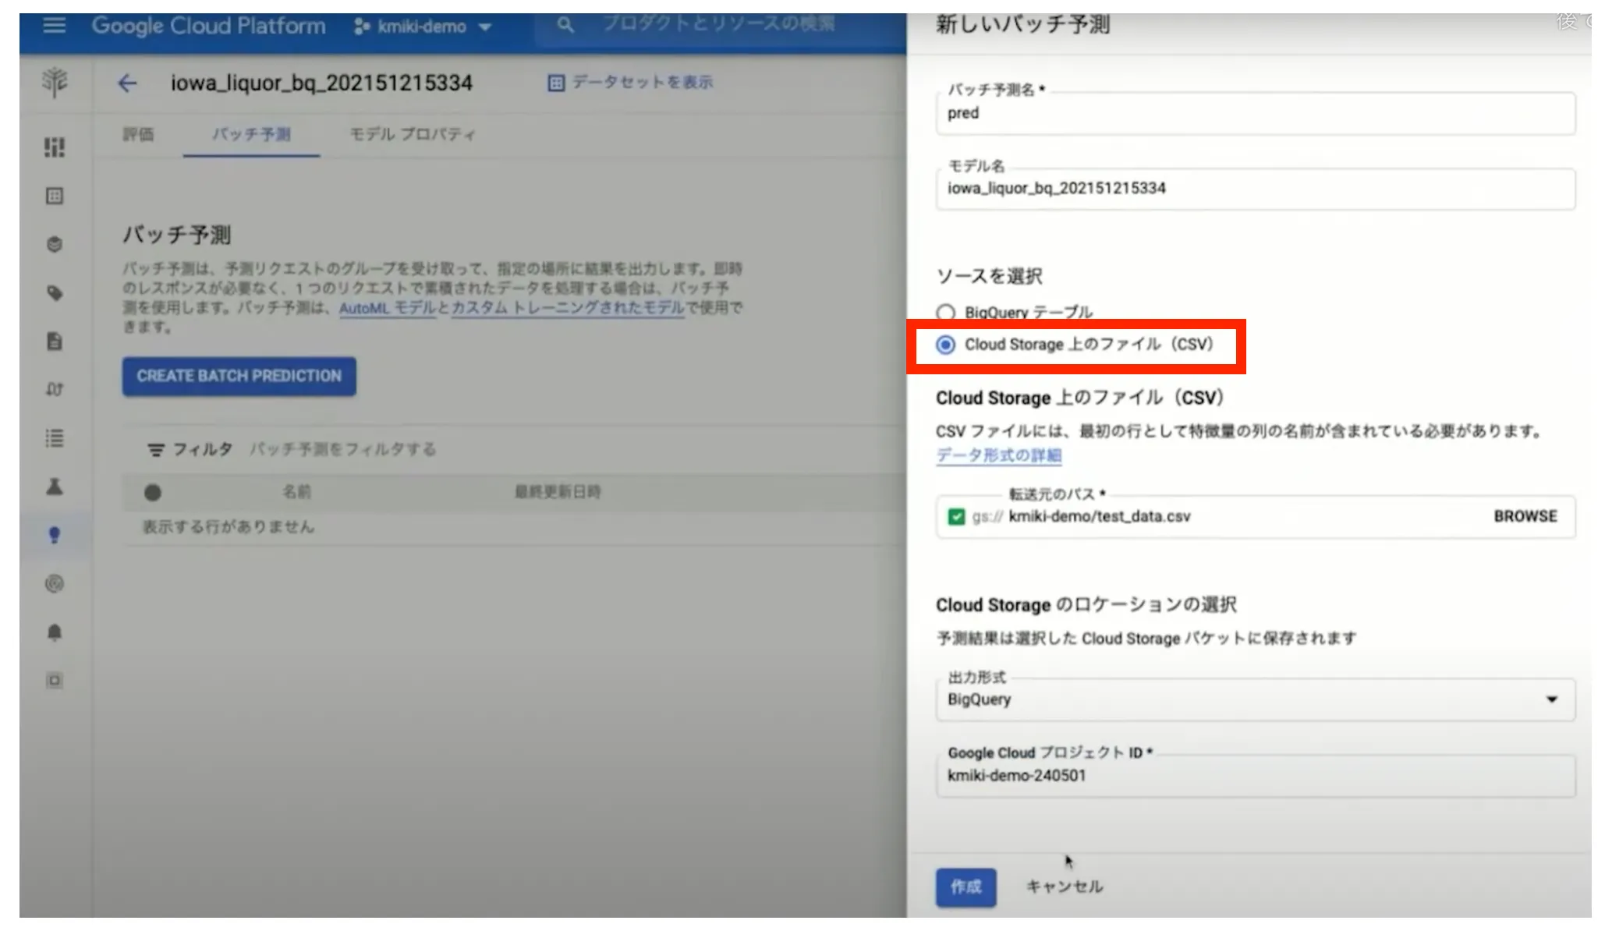Open the Labeling tasks tag icon
Screen dimensions: 1605x931
coord(55,293)
